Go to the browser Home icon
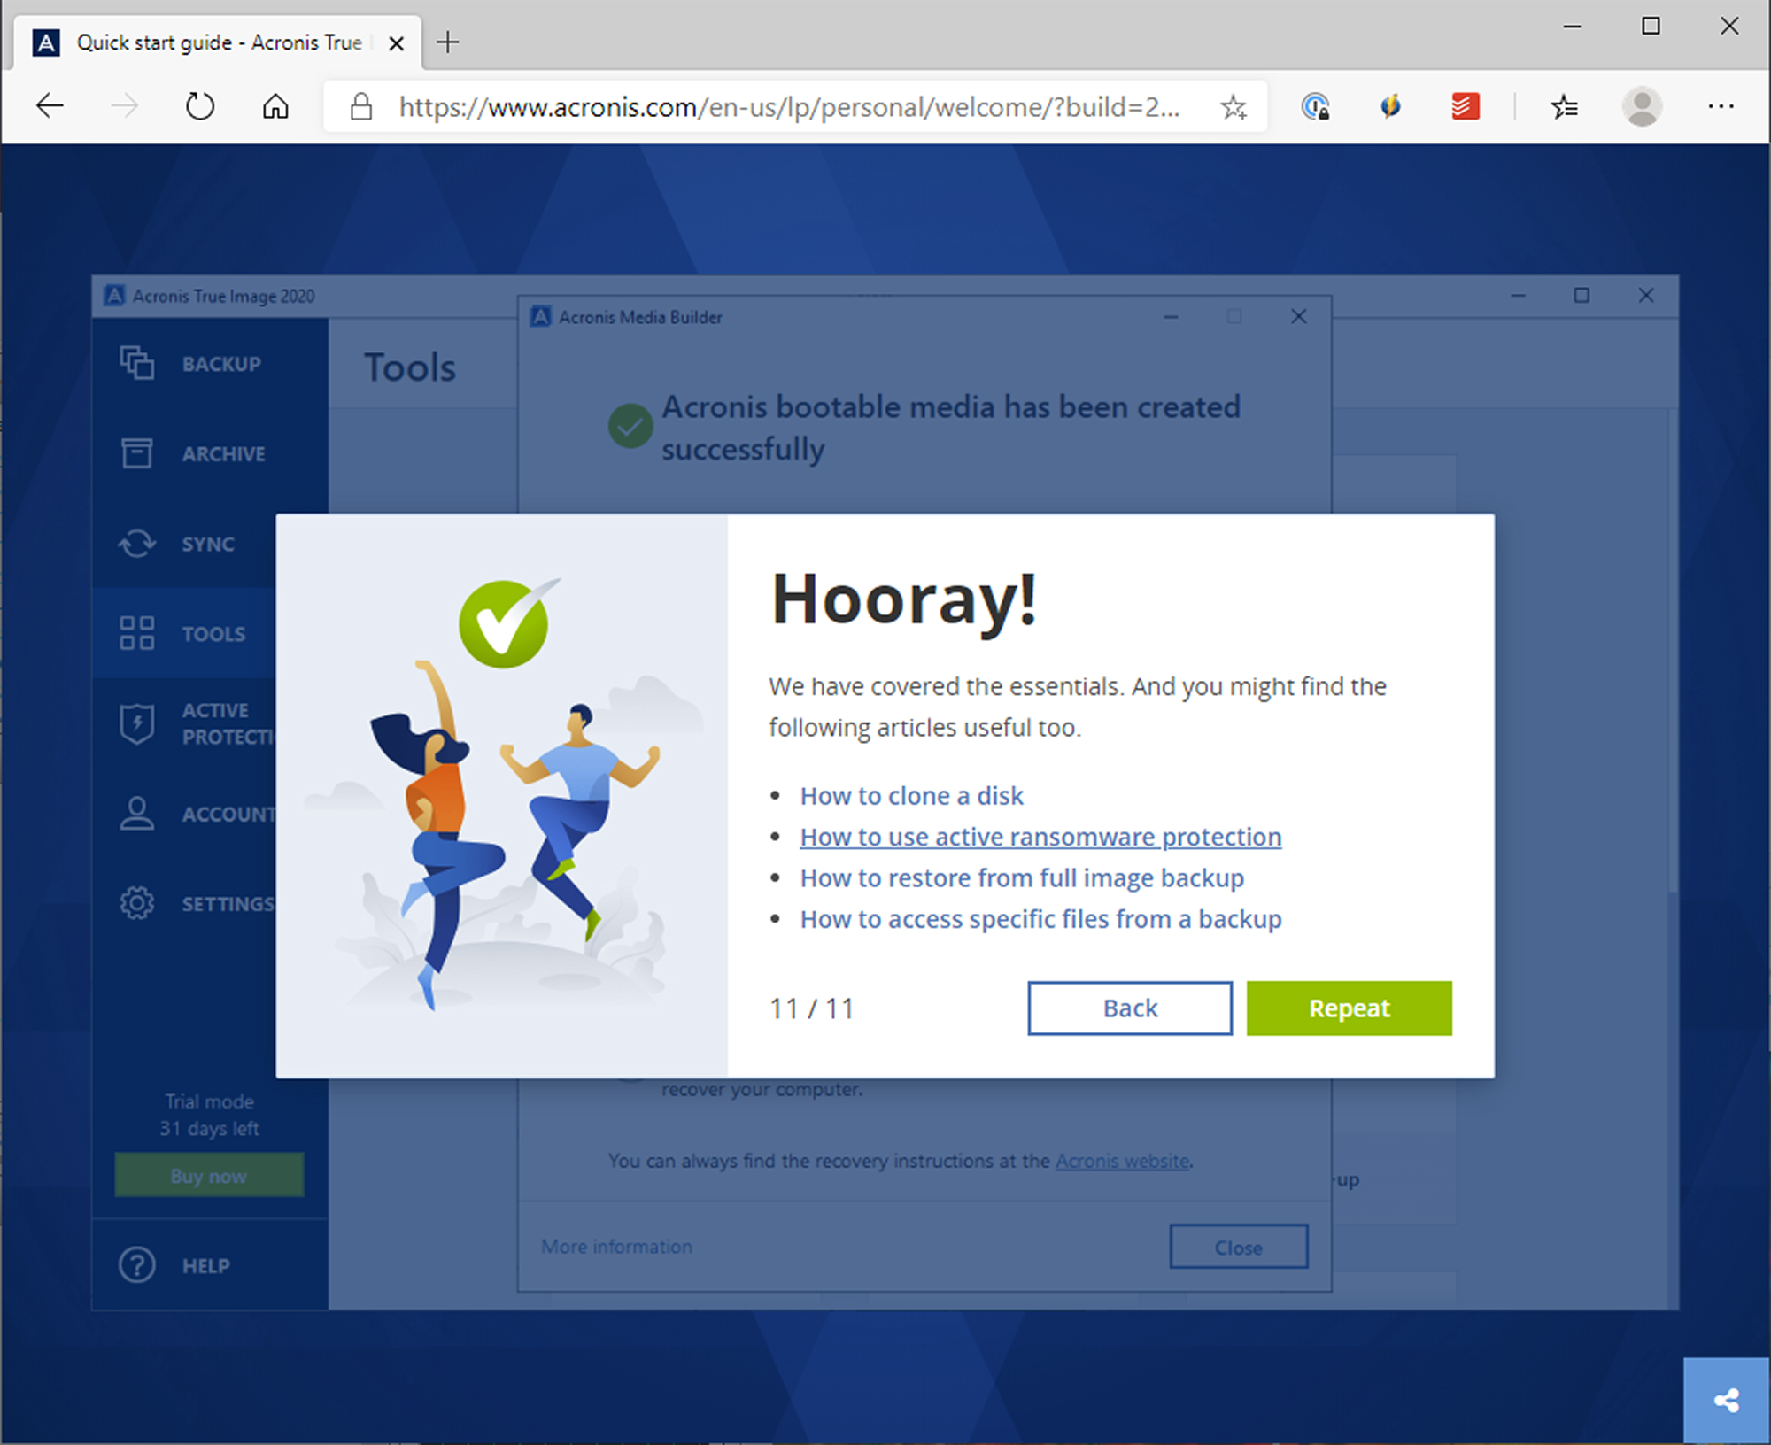1771x1445 pixels. [x=275, y=106]
